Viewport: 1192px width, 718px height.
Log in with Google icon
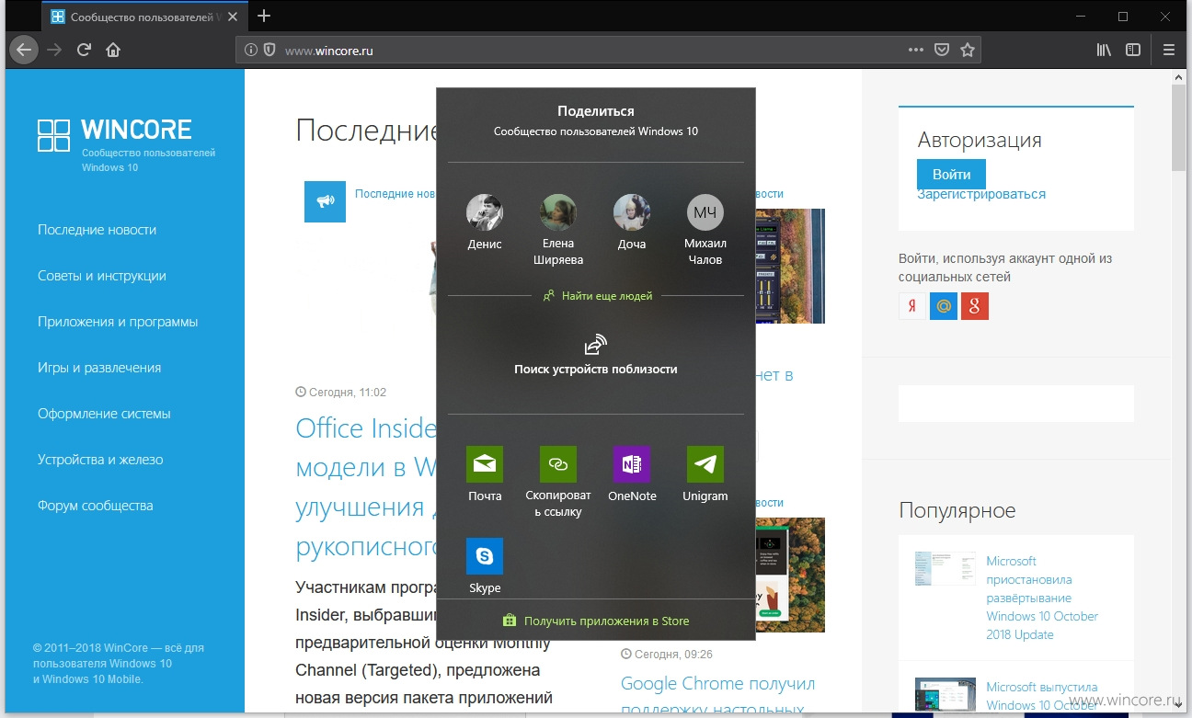pos(975,306)
